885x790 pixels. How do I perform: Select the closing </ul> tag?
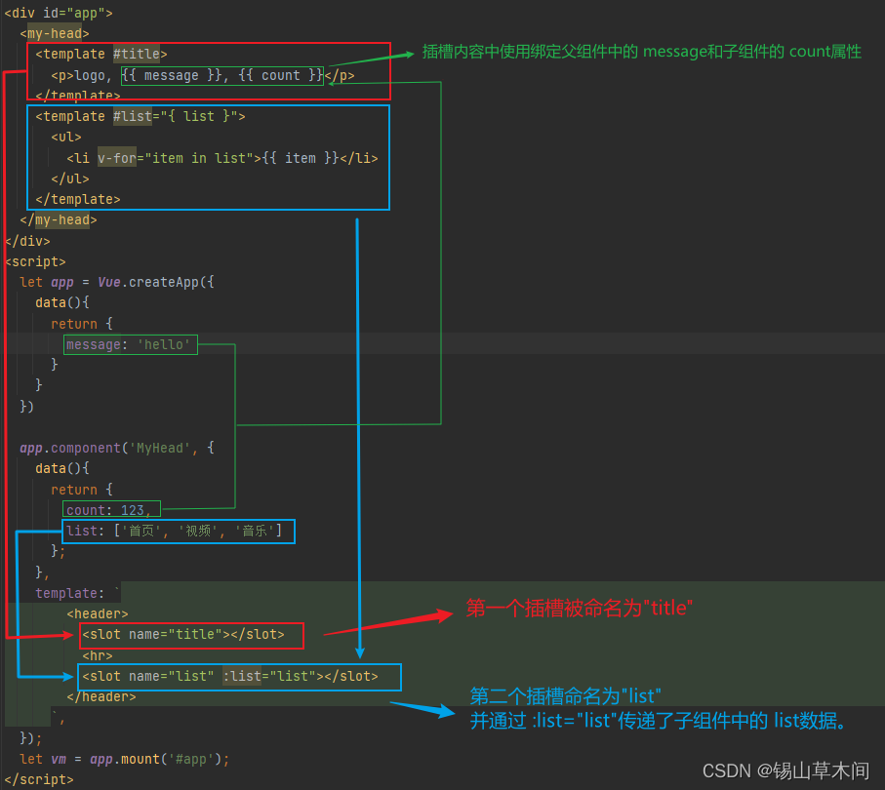[70, 178]
